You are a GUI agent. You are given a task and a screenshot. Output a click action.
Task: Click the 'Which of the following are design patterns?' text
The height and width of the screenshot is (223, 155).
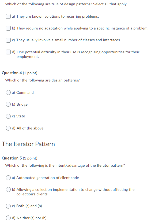(x=43, y=80)
